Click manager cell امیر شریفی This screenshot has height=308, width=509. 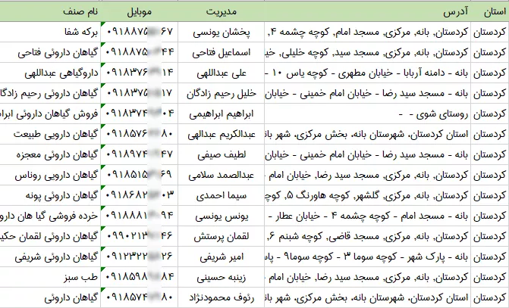(x=222, y=257)
